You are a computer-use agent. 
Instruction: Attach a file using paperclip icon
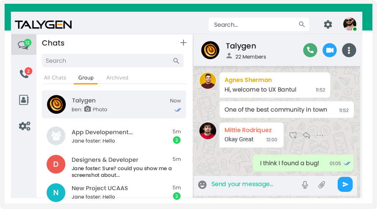[x=322, y=185]
